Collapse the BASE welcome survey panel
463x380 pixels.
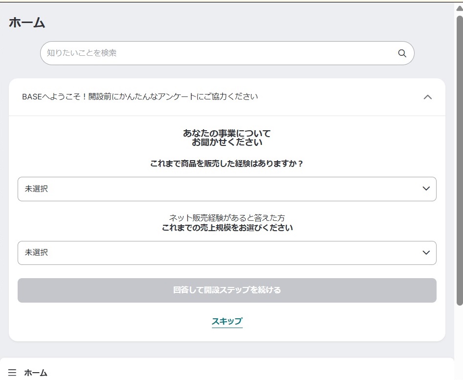point(427,97)
